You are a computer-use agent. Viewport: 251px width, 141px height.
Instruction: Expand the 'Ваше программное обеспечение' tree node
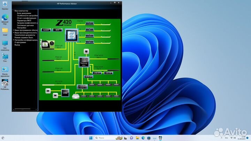point(13,30)
